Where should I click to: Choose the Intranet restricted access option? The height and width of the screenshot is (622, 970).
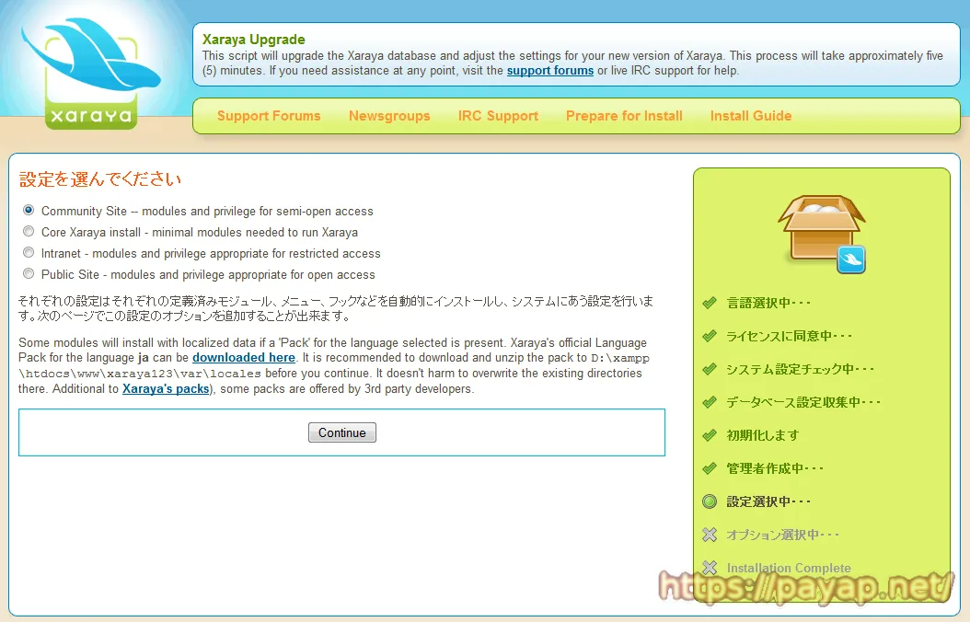[29, 252]
